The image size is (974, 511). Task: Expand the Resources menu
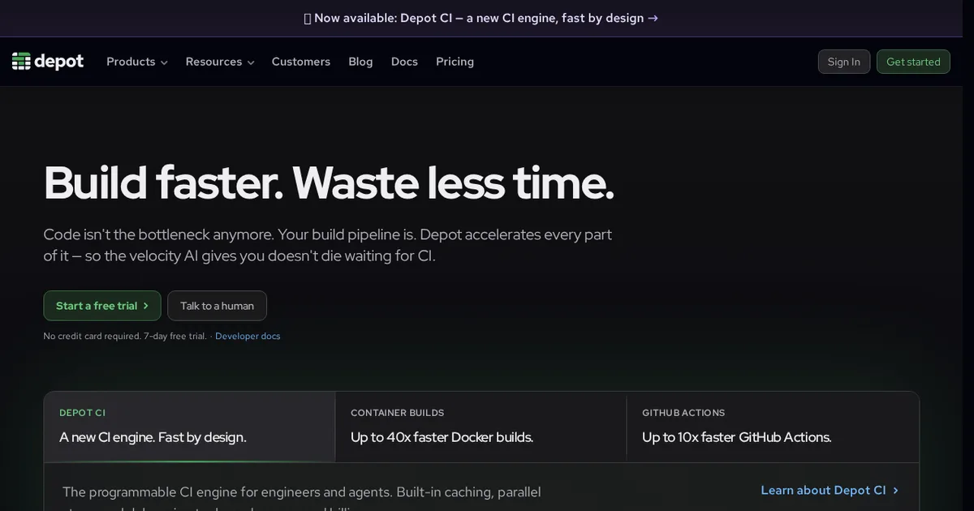pos(220,62)
